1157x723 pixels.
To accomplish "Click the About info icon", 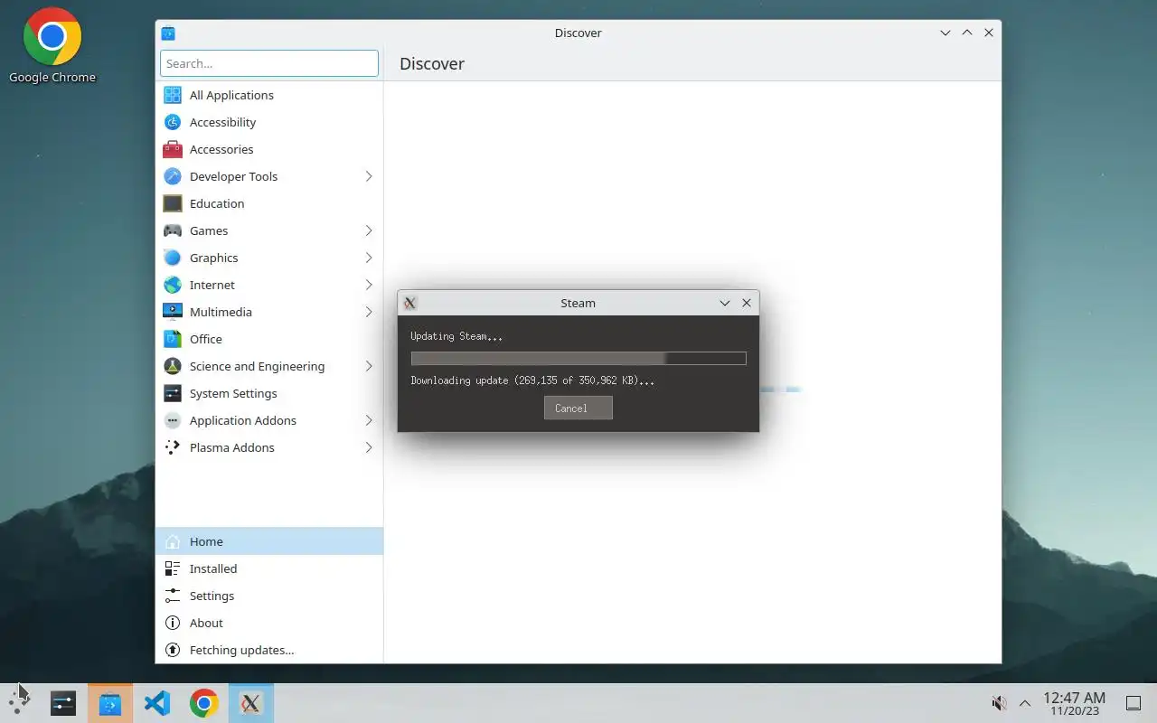I will pyautogui.click(x=173, y=623).
